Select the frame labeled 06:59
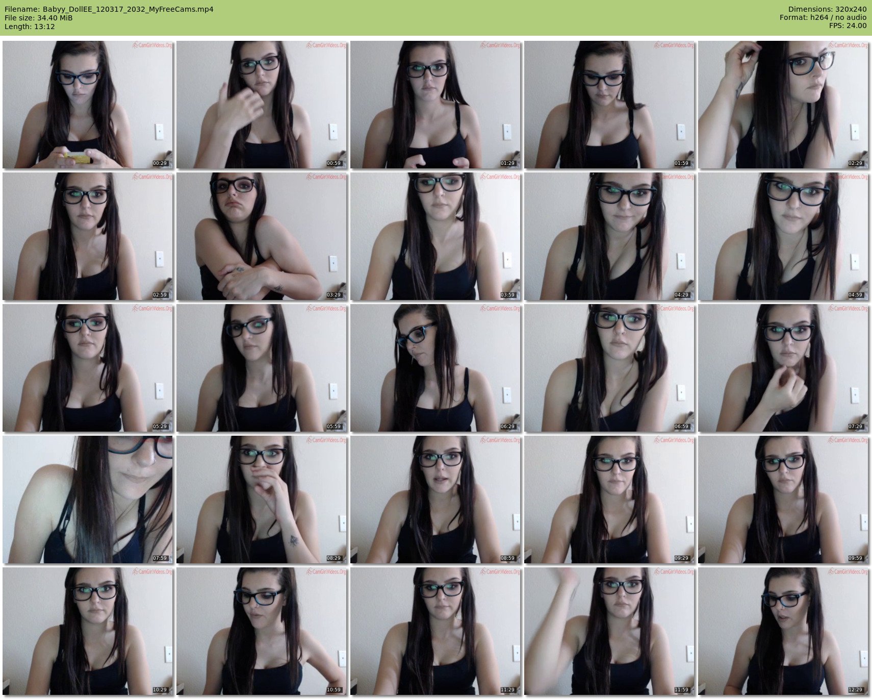The image size is (872, 699). click(x=609, y=368)
